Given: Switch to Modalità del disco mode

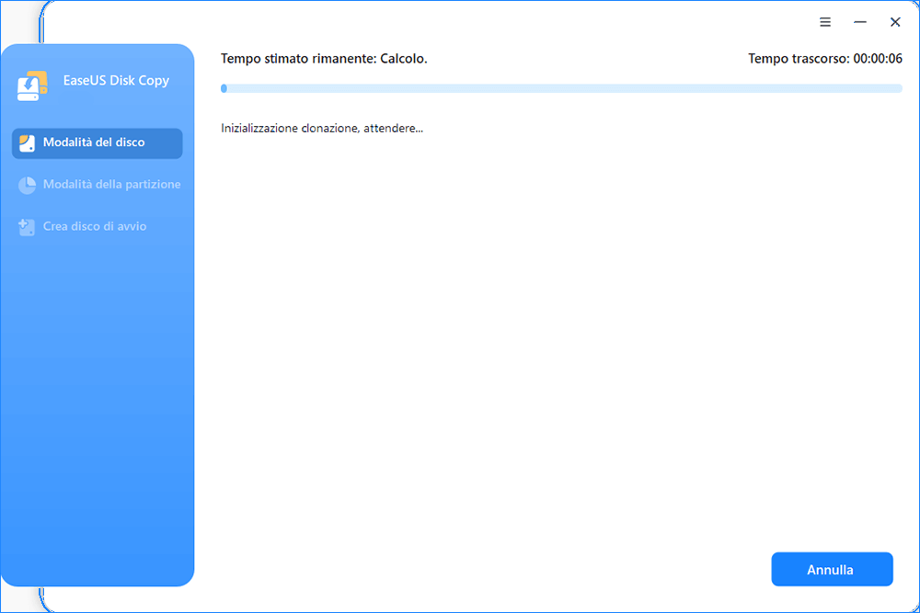Looking at the screenshot, I should tap(98, 143).
